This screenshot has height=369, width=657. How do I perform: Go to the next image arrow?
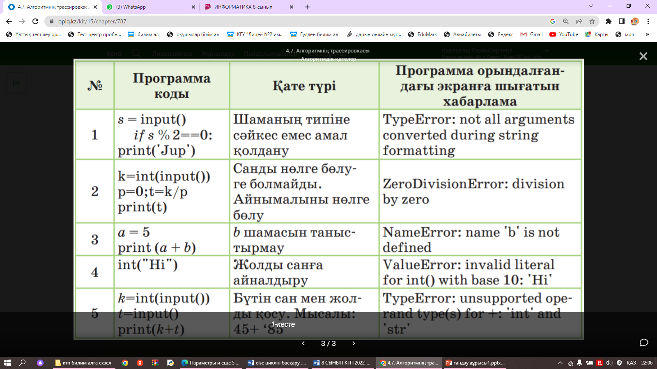pyautogui.click(x=354, y=343)
